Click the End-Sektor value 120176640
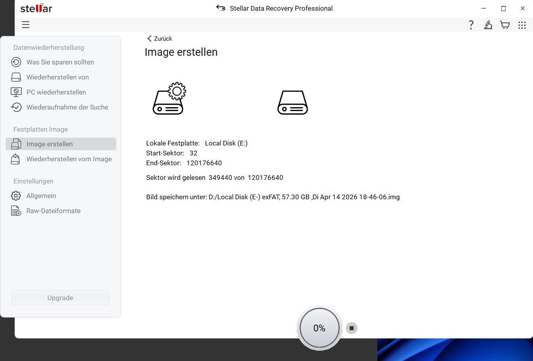Screen dimensions: 533x361 [x=204, y=163]
